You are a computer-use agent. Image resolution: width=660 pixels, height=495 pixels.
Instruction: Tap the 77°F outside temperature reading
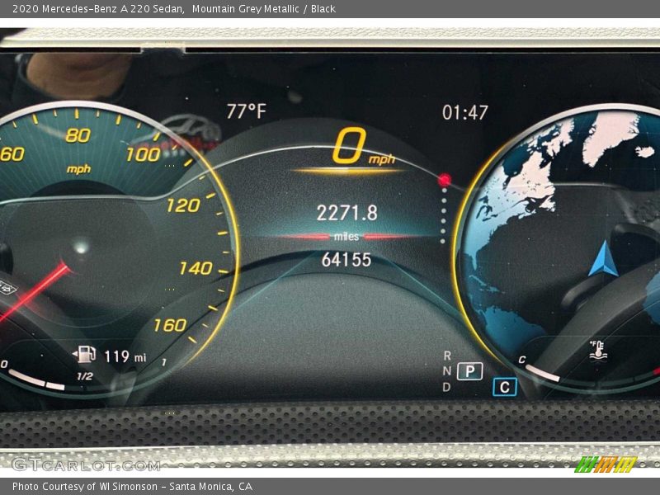click(246, 111)
